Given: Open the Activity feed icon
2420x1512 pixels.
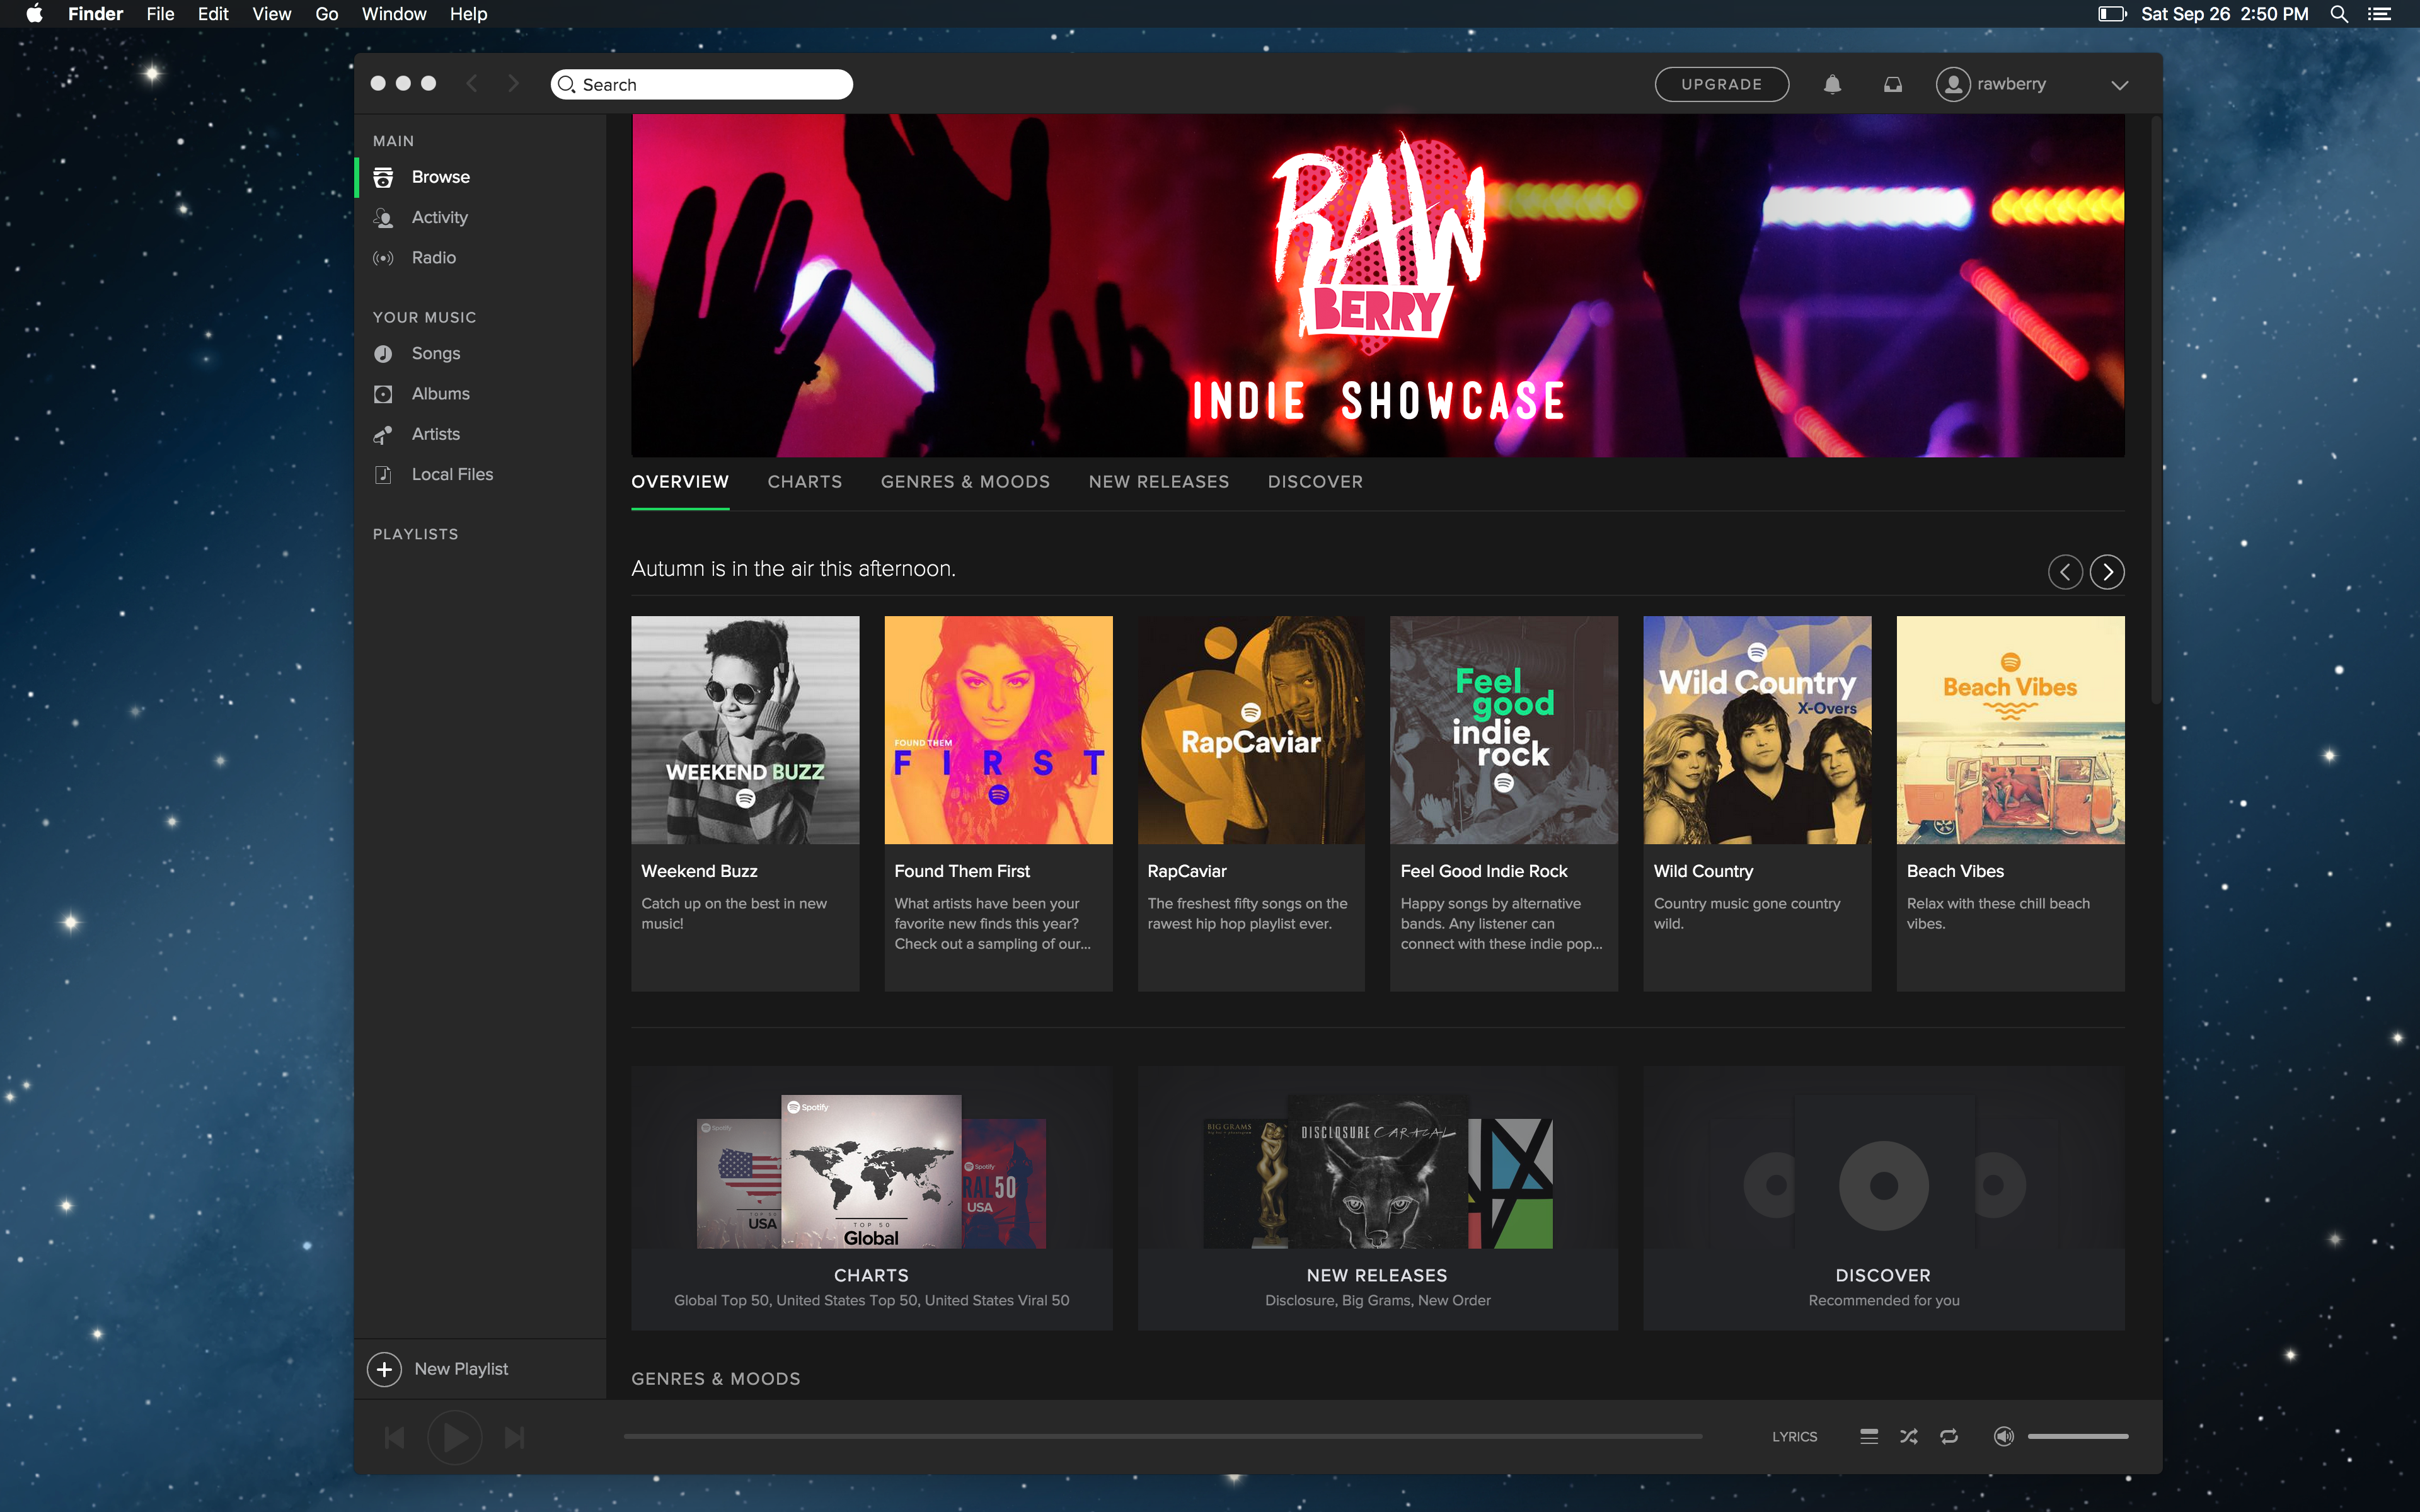Looking at the screenshot, I should 383,218.
